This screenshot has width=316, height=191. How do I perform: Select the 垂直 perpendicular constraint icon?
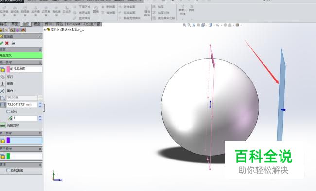click(x=2, y=84)
